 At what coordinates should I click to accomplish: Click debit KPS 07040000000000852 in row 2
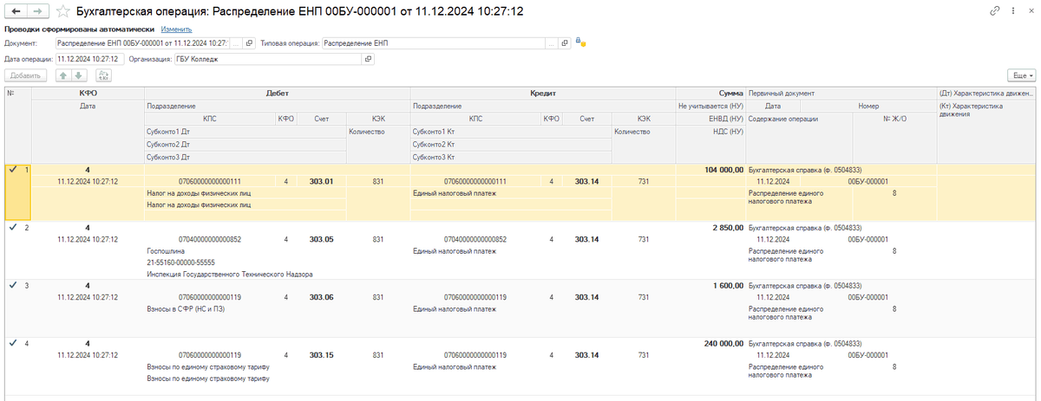point(209,239)
